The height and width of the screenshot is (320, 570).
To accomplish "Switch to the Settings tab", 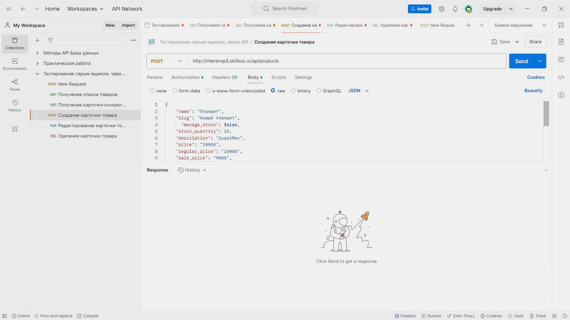I will pyautogui.click(x=304, y=77).
